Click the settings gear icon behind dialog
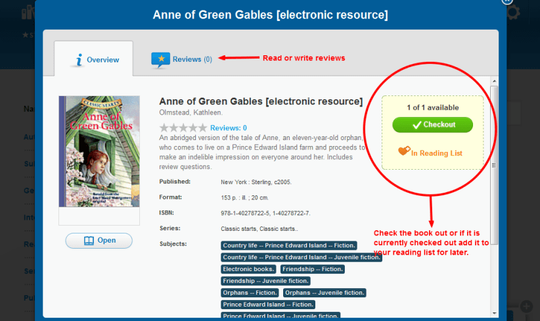The image size is (540, 321). pyautogui.click(x=514, y=12)
